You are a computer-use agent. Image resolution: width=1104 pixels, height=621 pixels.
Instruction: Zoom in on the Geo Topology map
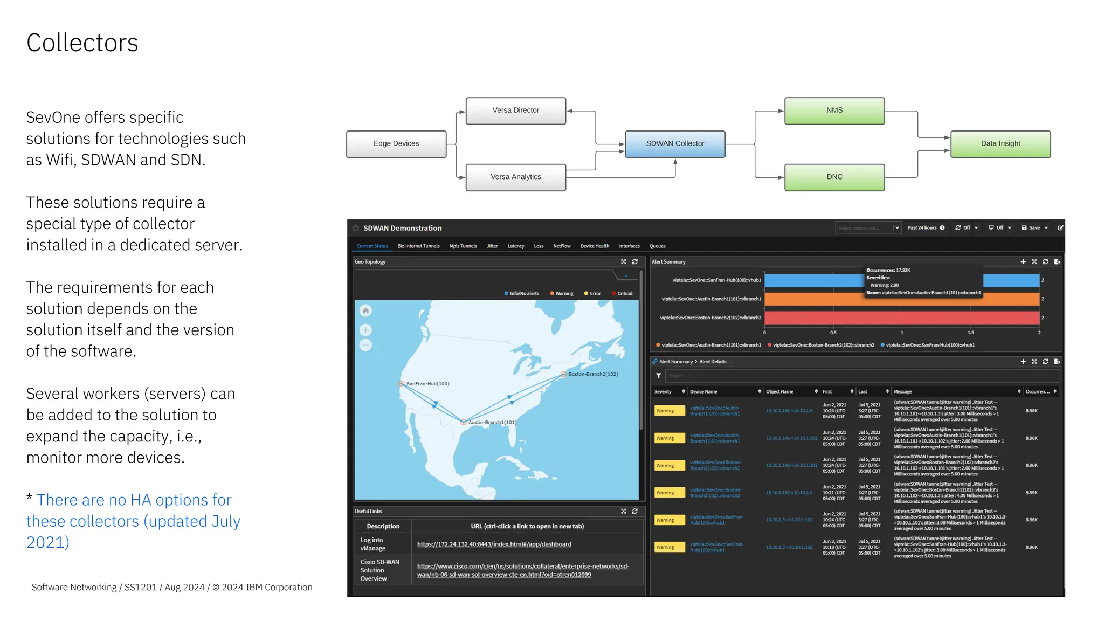(365, 330)
